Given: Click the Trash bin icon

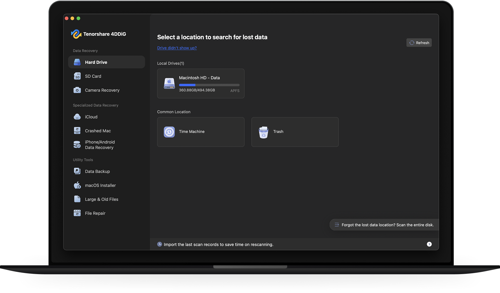Looking at the screenshot, I should tap(264, 132).
